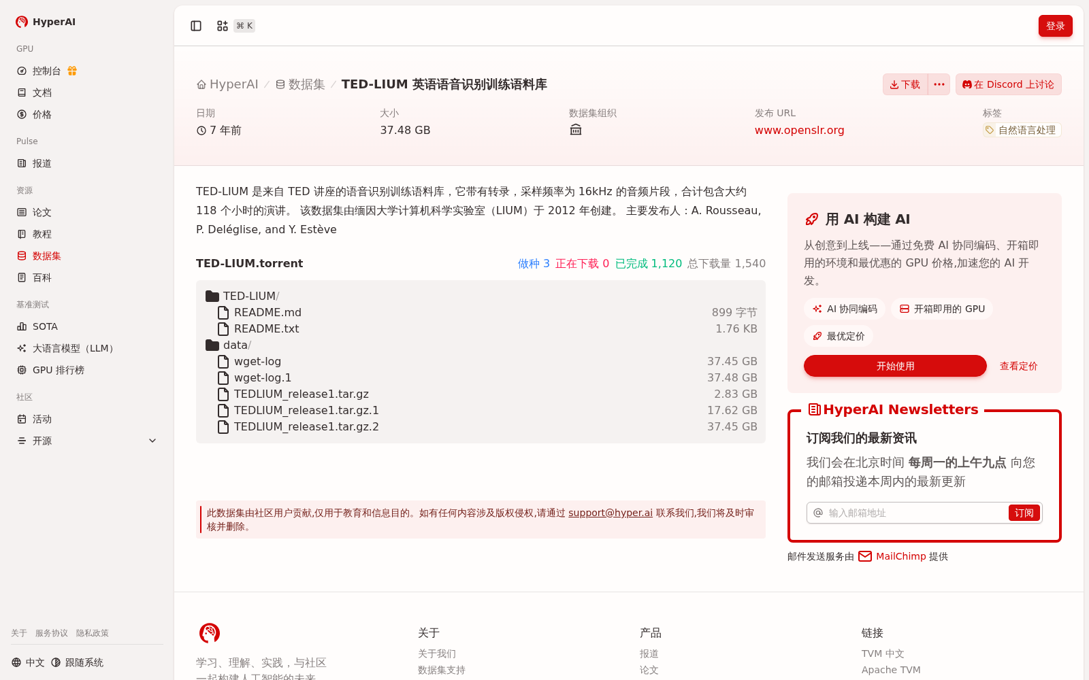Click the 下载 button
The height and width of the screenshot is (680, 1089).
pyautogui.click(x=905, y=84)
